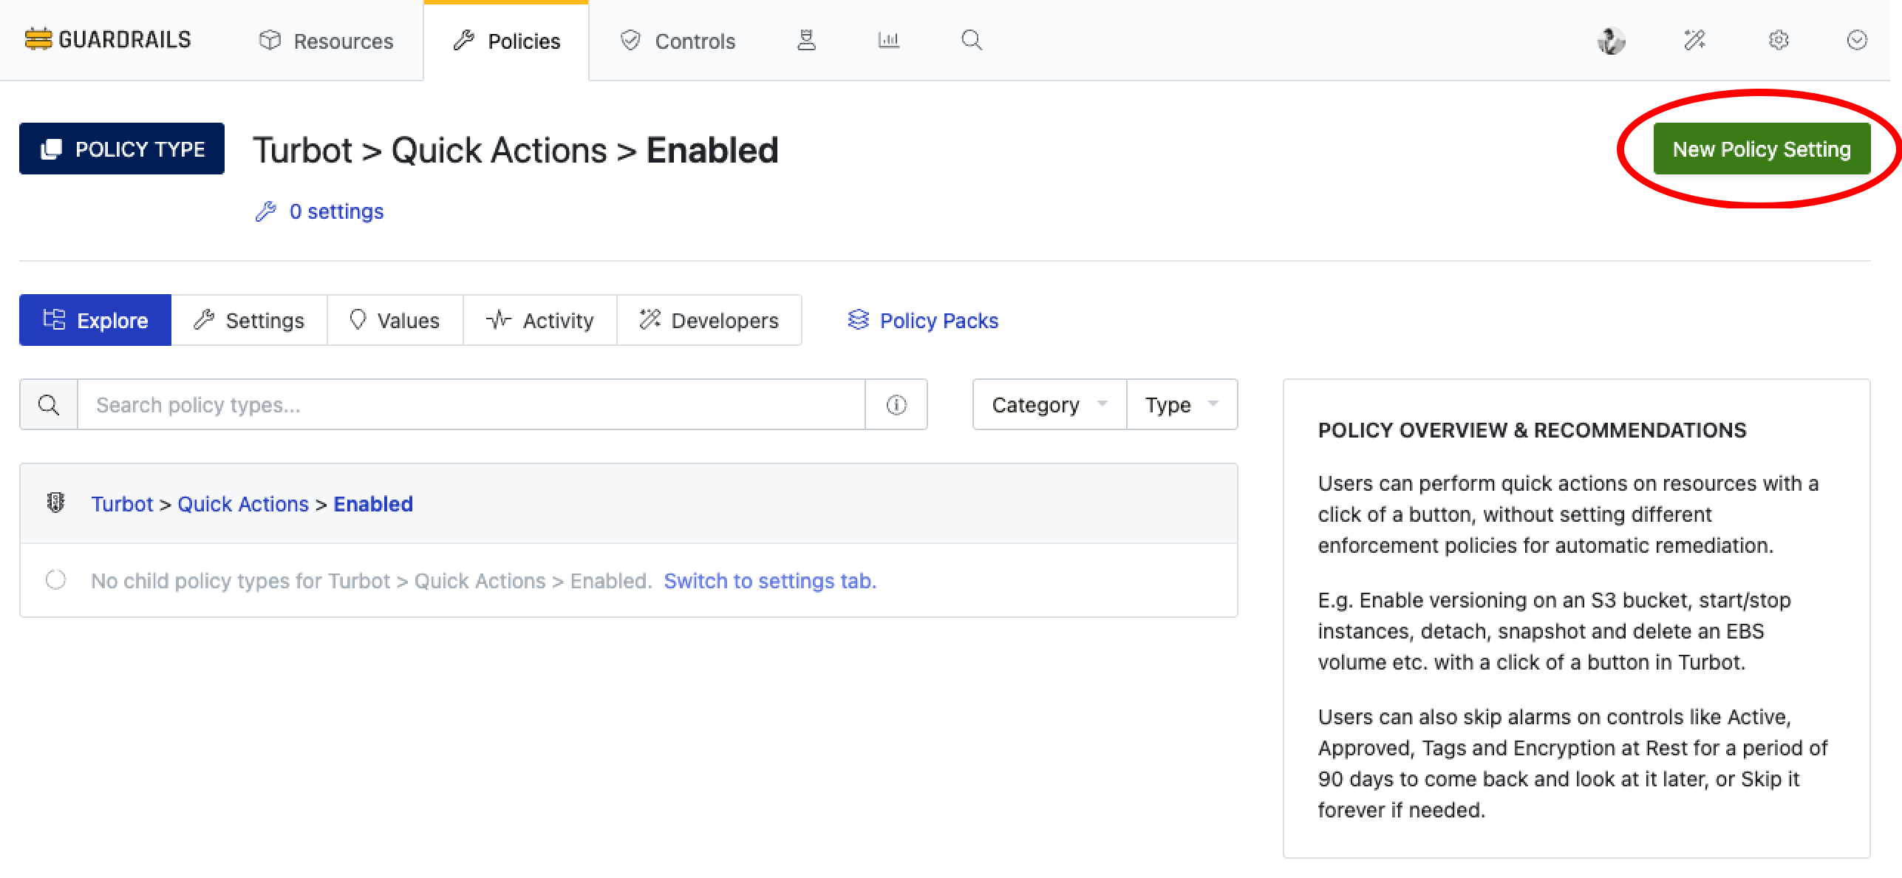Image resolution: width=1902 pixels, height=878 pixels.
Task: Open the Type filter dropdown
Action: click(x=1181, y=404)
